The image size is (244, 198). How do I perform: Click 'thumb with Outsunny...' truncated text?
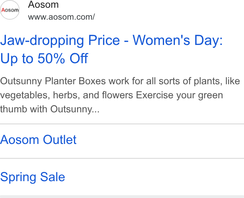click(x=50, y=109)
